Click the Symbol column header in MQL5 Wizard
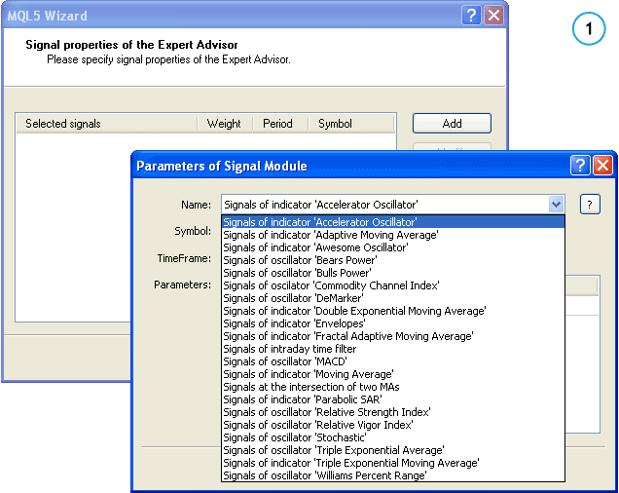This screenshot has height=493, width=619. [x=351, y=124]
